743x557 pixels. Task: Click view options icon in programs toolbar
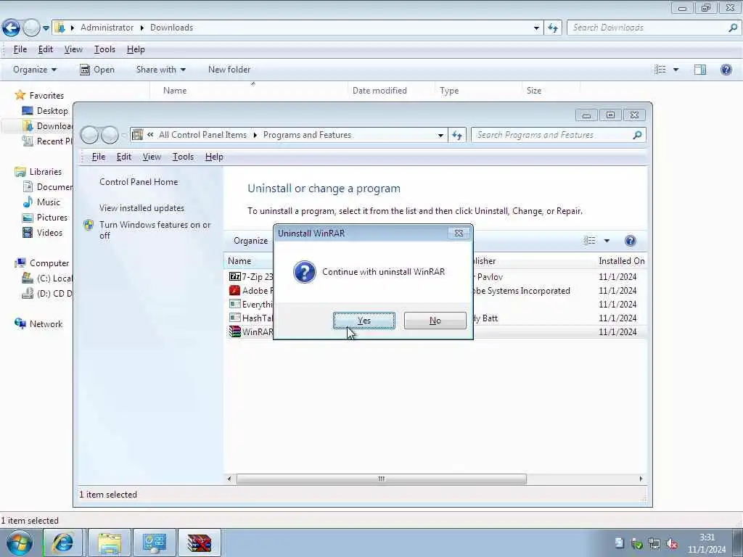point(589,241)
